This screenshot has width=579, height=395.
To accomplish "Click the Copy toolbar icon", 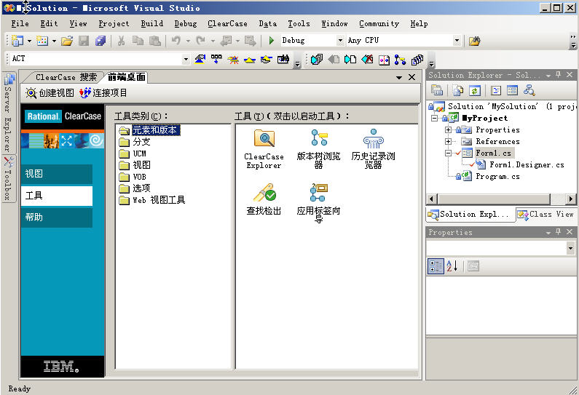I will pos(138,41).
